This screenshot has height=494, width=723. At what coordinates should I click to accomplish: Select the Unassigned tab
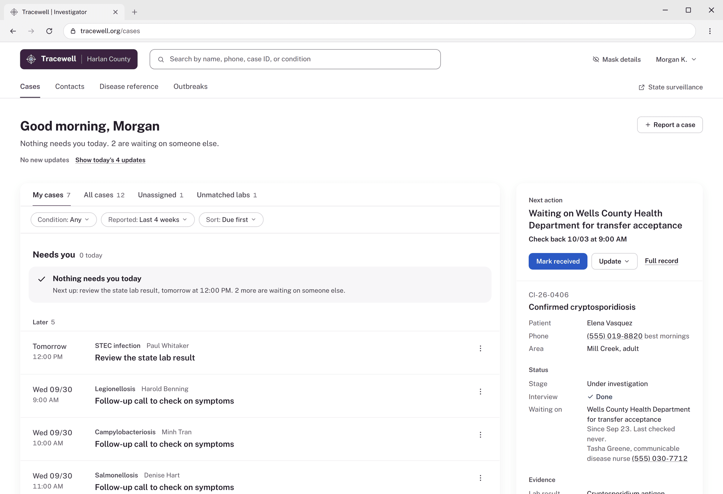point(161,195)
